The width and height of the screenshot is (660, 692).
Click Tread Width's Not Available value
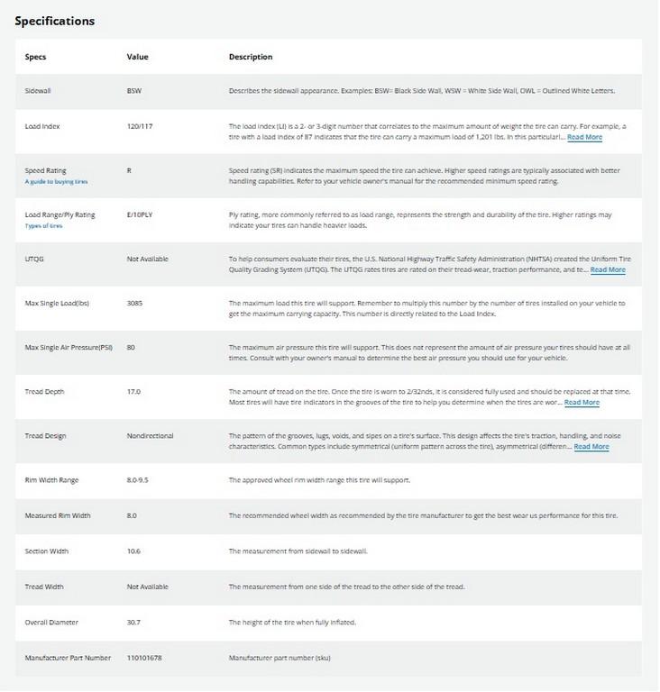point(148,587)
